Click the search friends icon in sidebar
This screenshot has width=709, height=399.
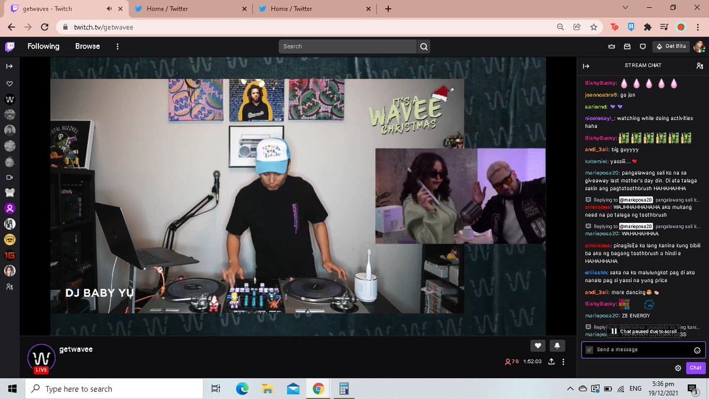[x=9, y=287]
